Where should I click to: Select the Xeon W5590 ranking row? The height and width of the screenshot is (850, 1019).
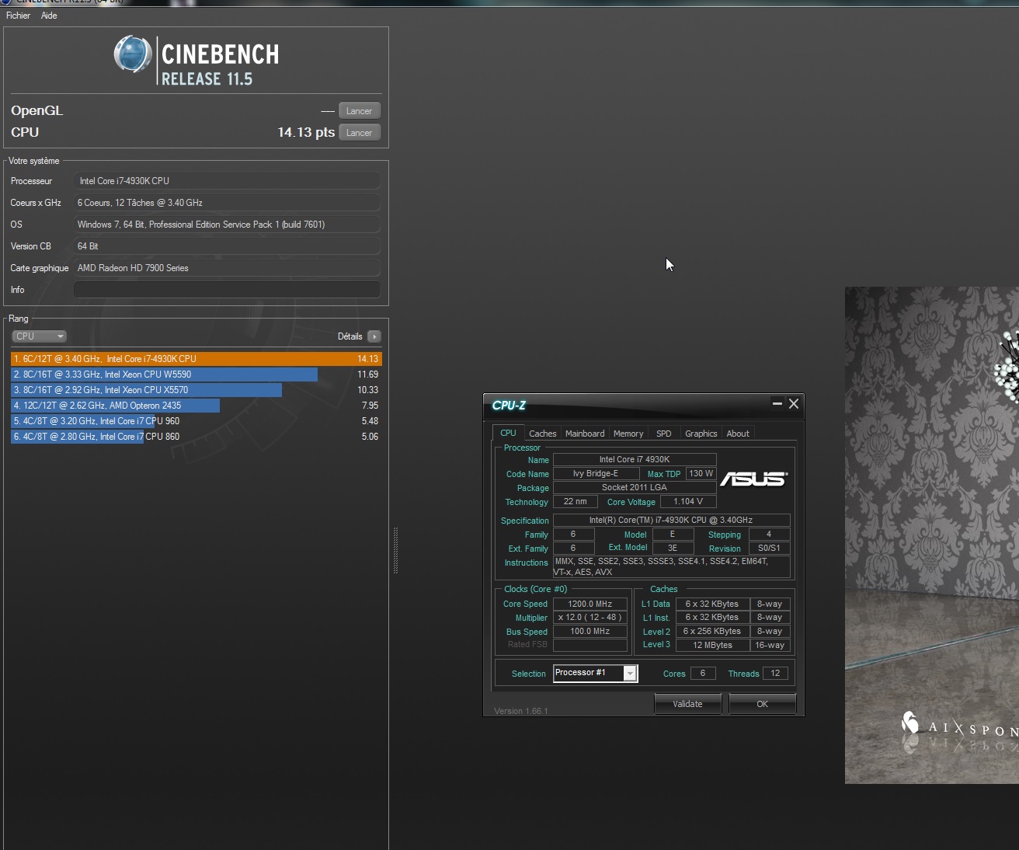coord(196,374)
